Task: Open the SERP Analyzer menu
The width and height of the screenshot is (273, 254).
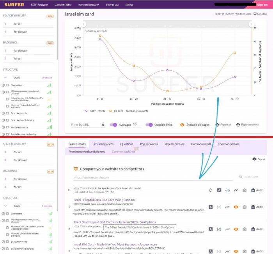Action: point(39,5)
